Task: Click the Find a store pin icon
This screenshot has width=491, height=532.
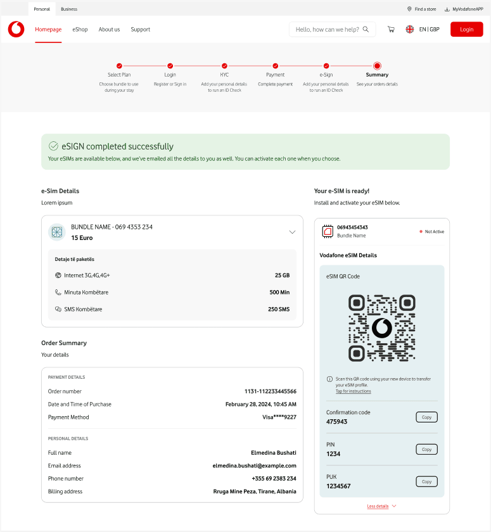Action: point(409,9)
